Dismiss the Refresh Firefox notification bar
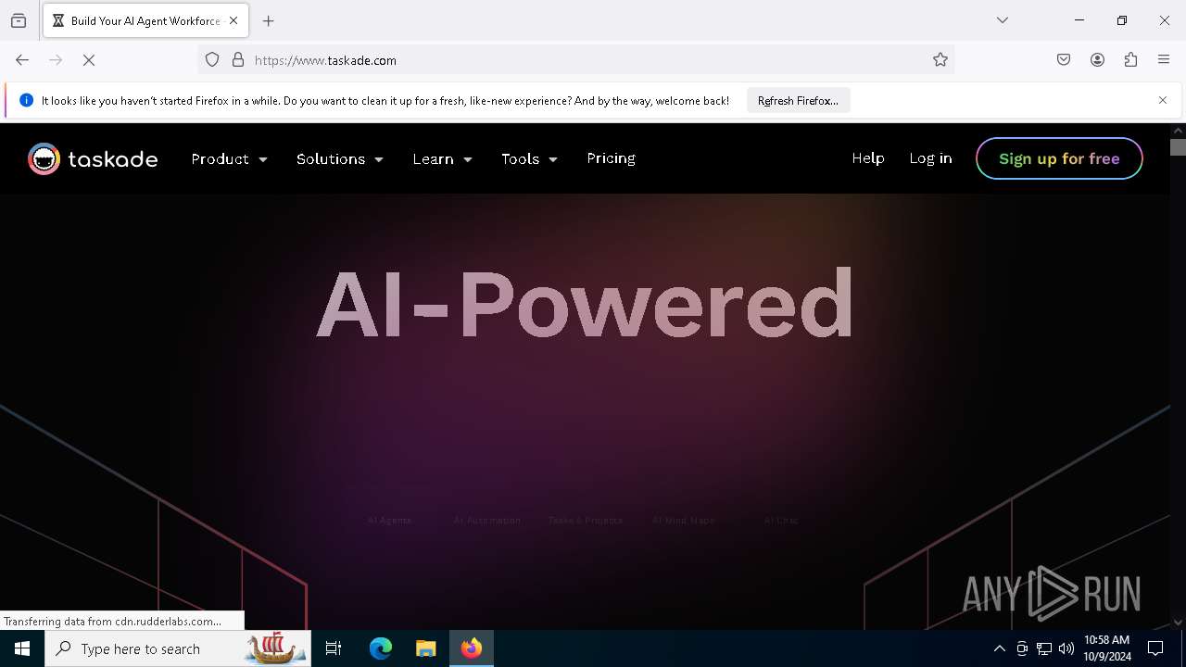This screenshot has height=667, width=1186. coord(1163,100)
